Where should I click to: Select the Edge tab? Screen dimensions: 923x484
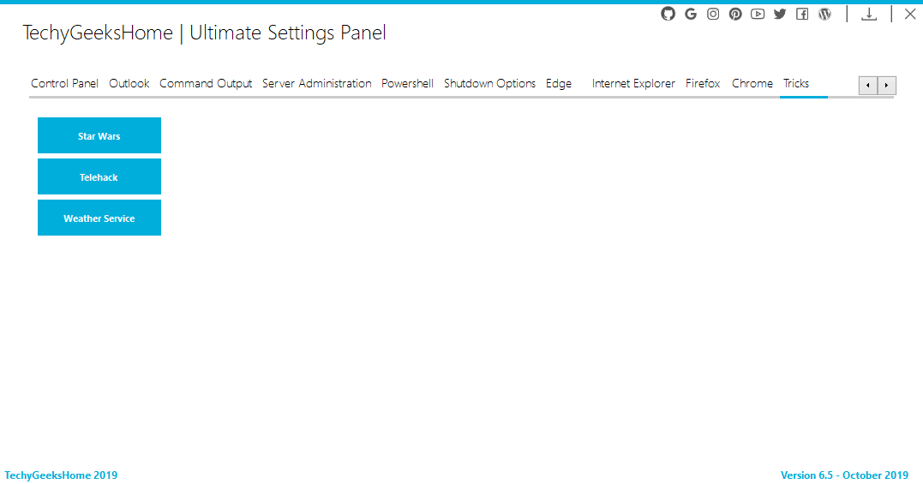click(559, 83)
